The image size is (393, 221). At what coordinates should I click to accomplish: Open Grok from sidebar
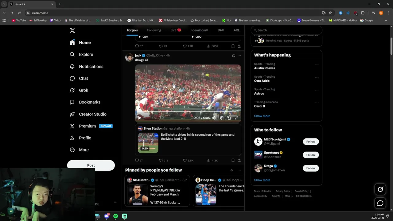[x=79, y=90]
